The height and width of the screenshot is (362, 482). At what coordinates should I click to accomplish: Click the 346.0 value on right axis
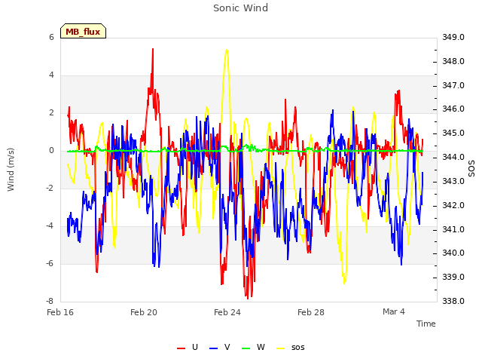click(x=453, y=109)
